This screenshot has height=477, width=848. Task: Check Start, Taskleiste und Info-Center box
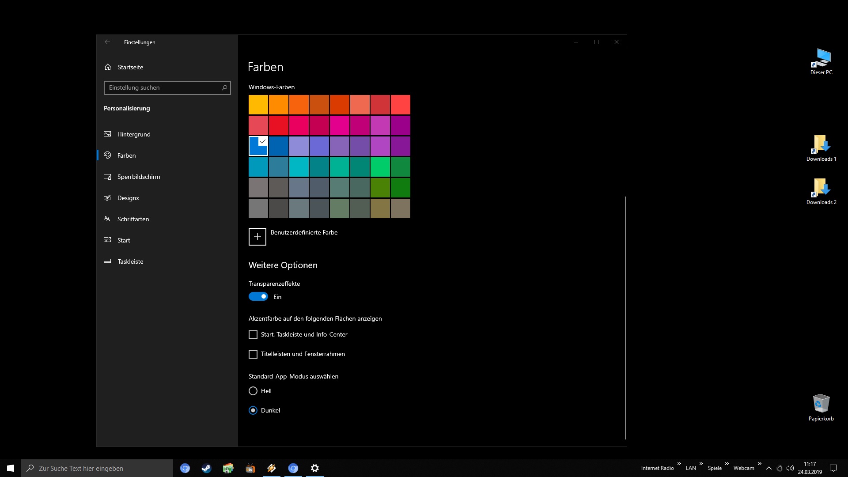pos(253,335)
